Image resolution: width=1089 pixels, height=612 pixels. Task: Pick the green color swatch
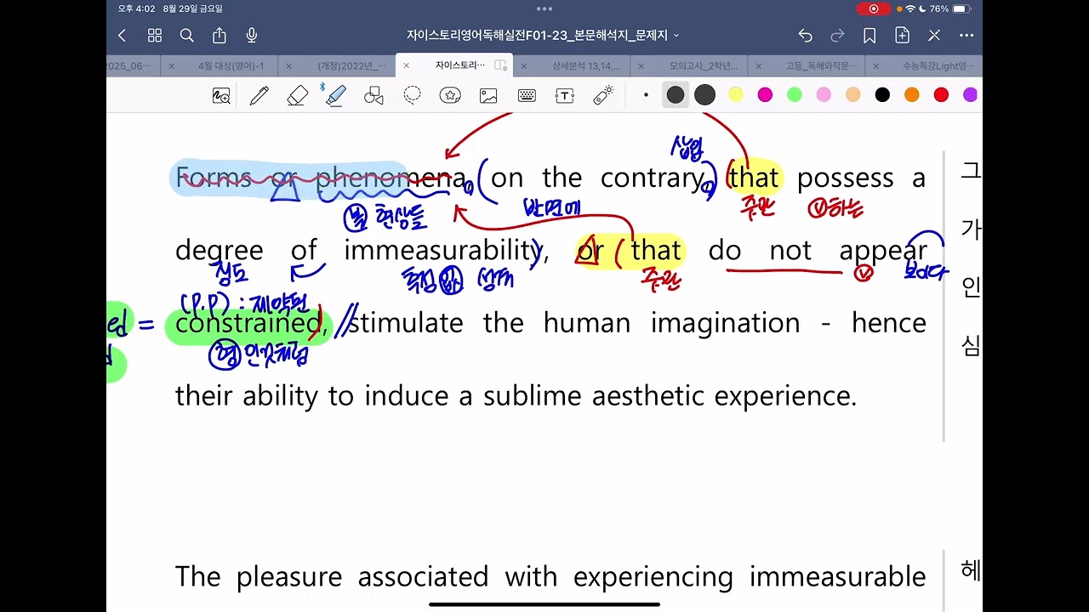point(795,95)
